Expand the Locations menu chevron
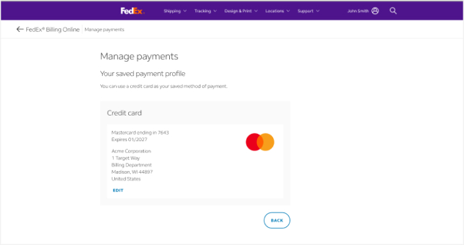Image resolution: width=464 pixels, height=245 pixels. [288, 11]
